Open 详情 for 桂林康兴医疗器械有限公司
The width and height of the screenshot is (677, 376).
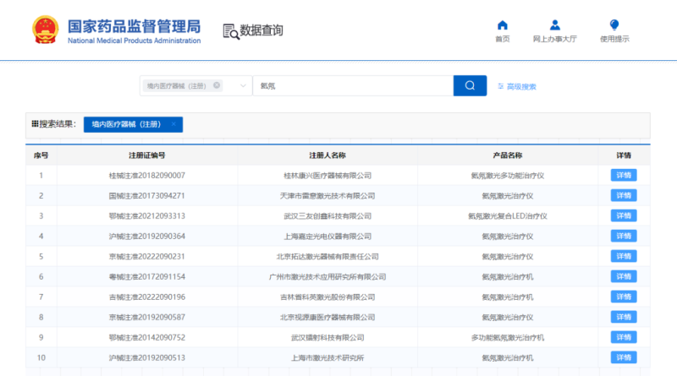(624, 176)
